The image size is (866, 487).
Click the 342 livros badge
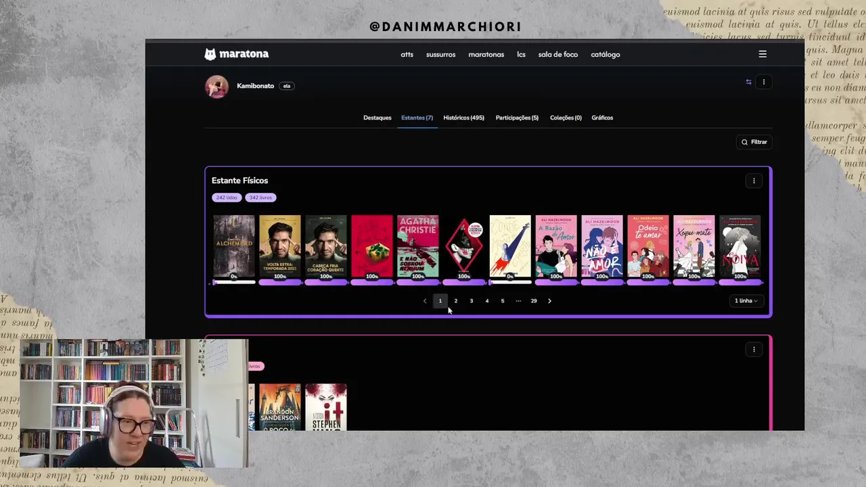260,198
